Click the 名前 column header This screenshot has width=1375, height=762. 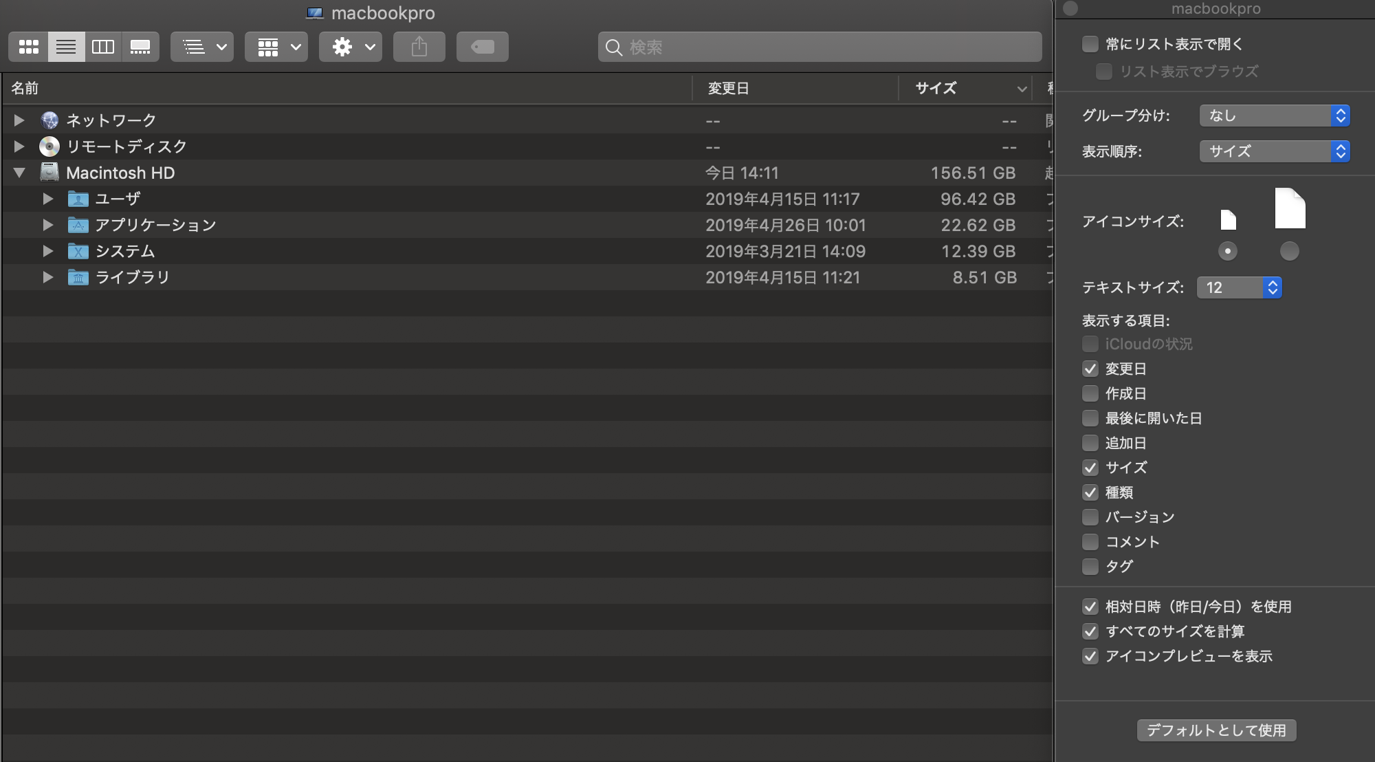pyautogui.click(x=25, y=88)
